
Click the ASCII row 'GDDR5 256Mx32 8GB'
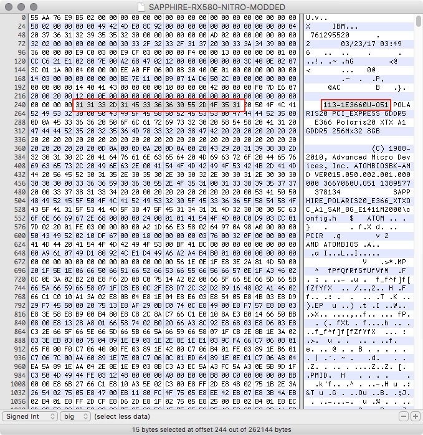pos(343,131)
